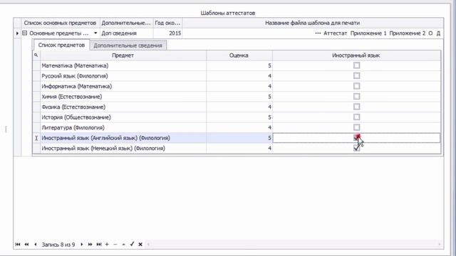Toggle foreign language checkbox for Литература
This screenshot has height=256, width=456.
(x=356, y=127)
